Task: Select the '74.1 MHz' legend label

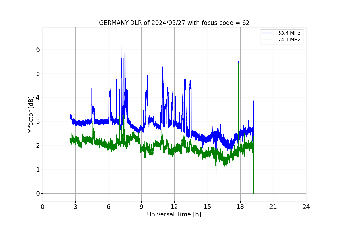Action: (x=289, y=40)
